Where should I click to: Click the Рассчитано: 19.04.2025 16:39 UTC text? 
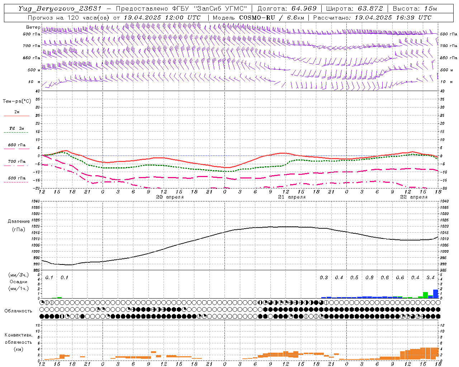[372, 18]
